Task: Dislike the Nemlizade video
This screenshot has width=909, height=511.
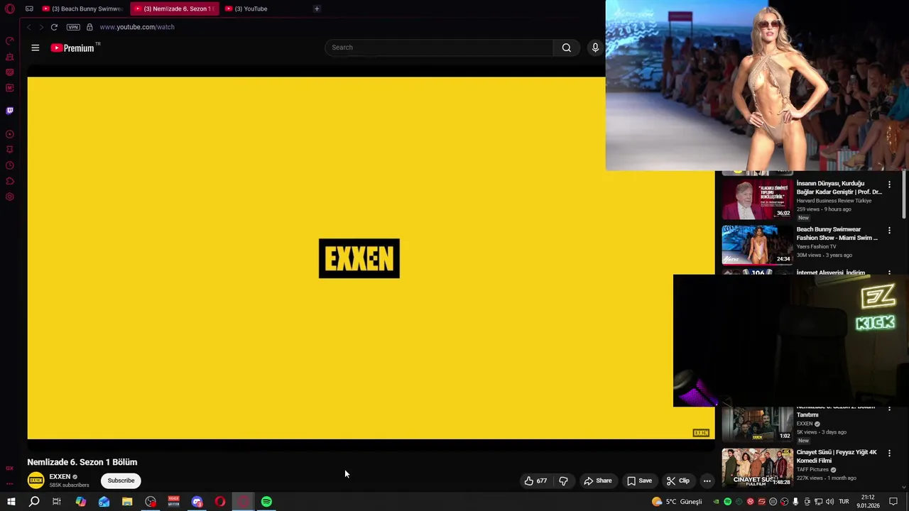Action: [x=563, y=480]
